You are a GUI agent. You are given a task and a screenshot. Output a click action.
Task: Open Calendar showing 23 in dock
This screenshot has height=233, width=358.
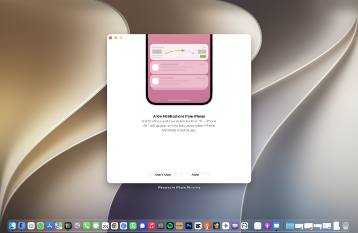(x=105, y=226)
